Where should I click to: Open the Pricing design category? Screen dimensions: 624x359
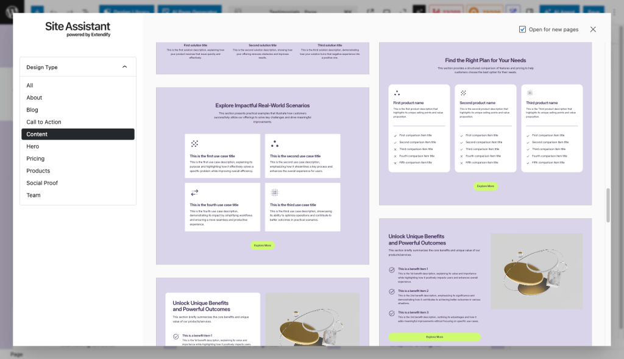pyautogui.click(x=35, y=158)
